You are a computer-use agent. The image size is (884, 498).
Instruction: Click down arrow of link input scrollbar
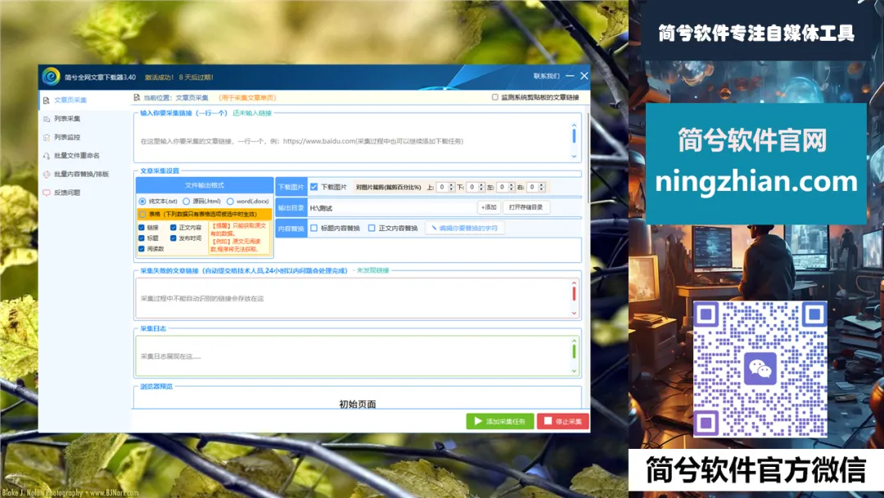pos(574,156)
